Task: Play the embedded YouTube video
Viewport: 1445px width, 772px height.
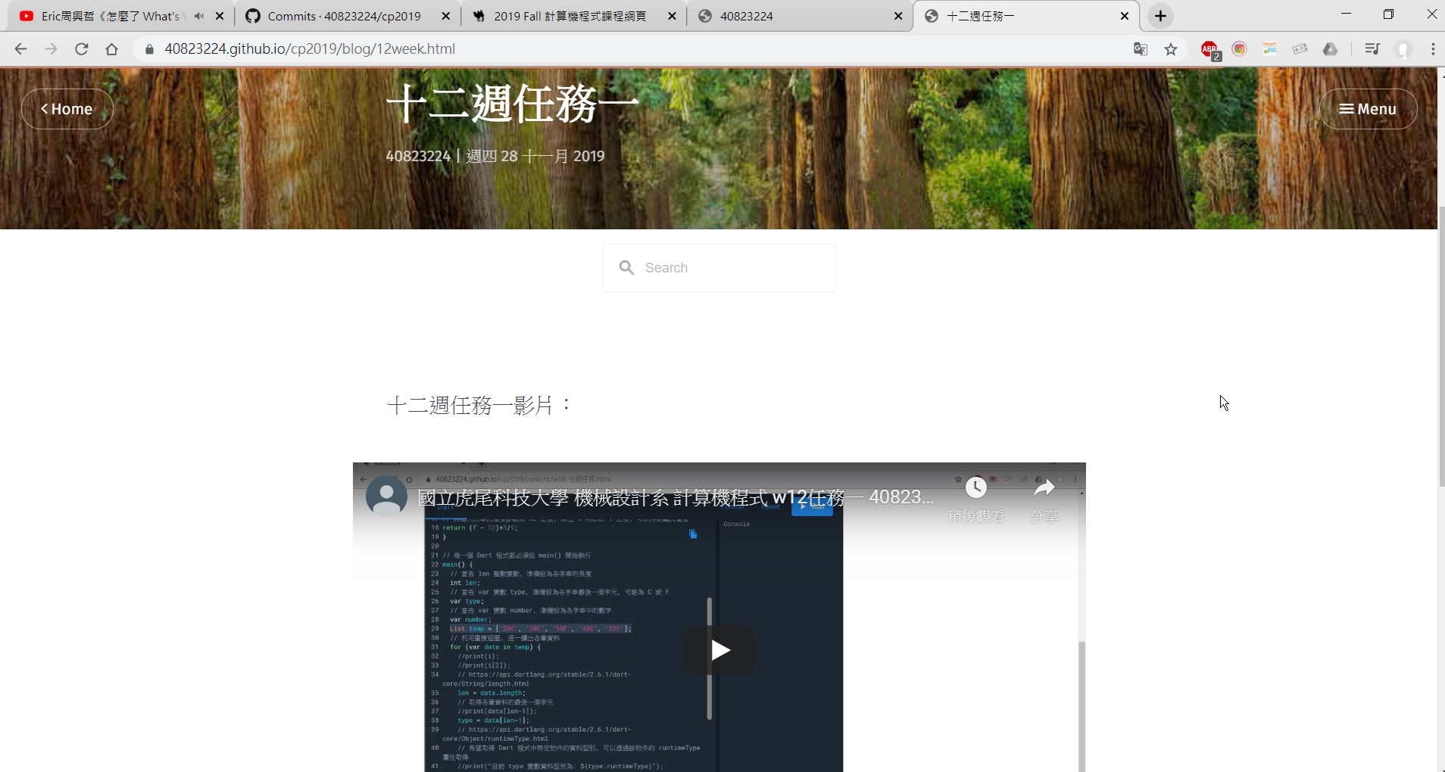Action: (719, 649)
